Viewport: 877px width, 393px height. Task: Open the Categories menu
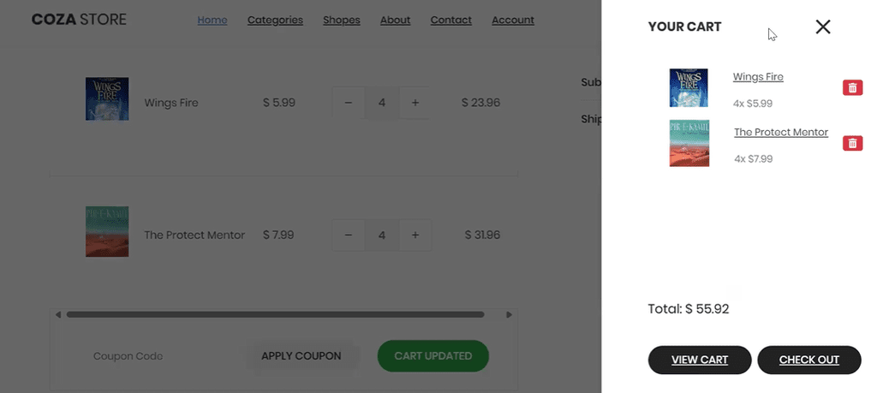[x=275, y=20]
